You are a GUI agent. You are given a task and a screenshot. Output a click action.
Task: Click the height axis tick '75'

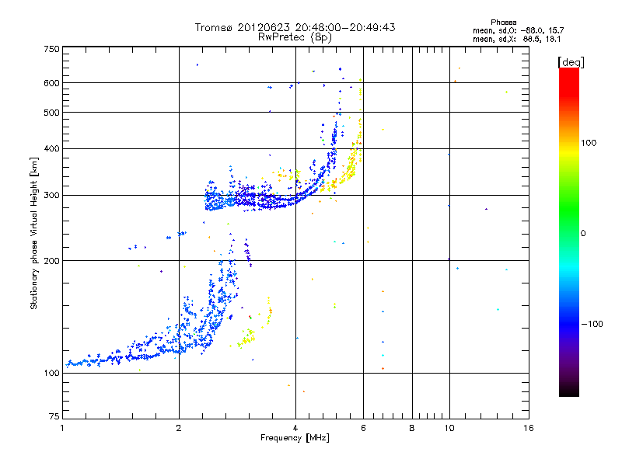click(x=54, y=416)
